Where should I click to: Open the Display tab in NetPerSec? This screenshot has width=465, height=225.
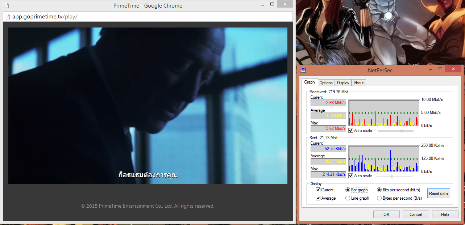click(343, 83)
